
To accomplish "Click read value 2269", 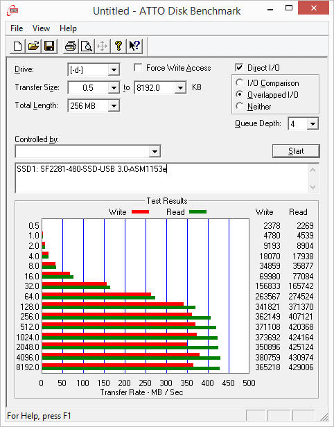I will pos(305,225).
